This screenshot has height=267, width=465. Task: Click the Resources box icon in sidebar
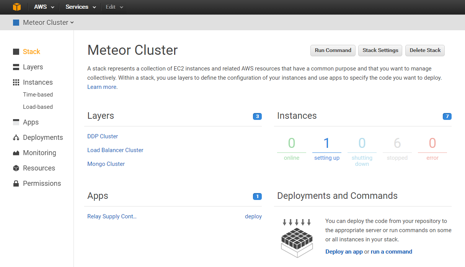[16, 168]
